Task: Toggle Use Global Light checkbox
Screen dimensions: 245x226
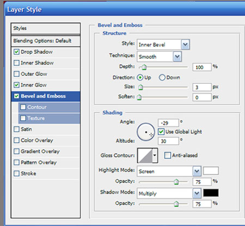Action: click(x=161, y=132)
